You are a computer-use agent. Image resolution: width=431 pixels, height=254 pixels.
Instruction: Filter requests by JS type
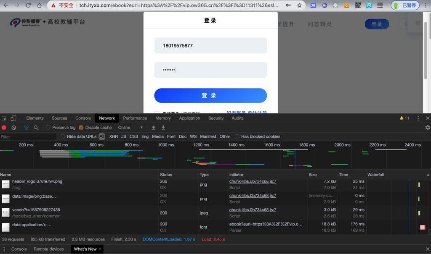124,136
